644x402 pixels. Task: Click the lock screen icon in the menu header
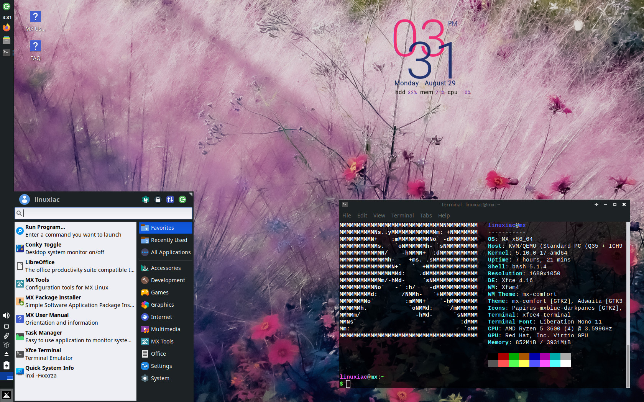pyautogui.click(x=158, y=199)
